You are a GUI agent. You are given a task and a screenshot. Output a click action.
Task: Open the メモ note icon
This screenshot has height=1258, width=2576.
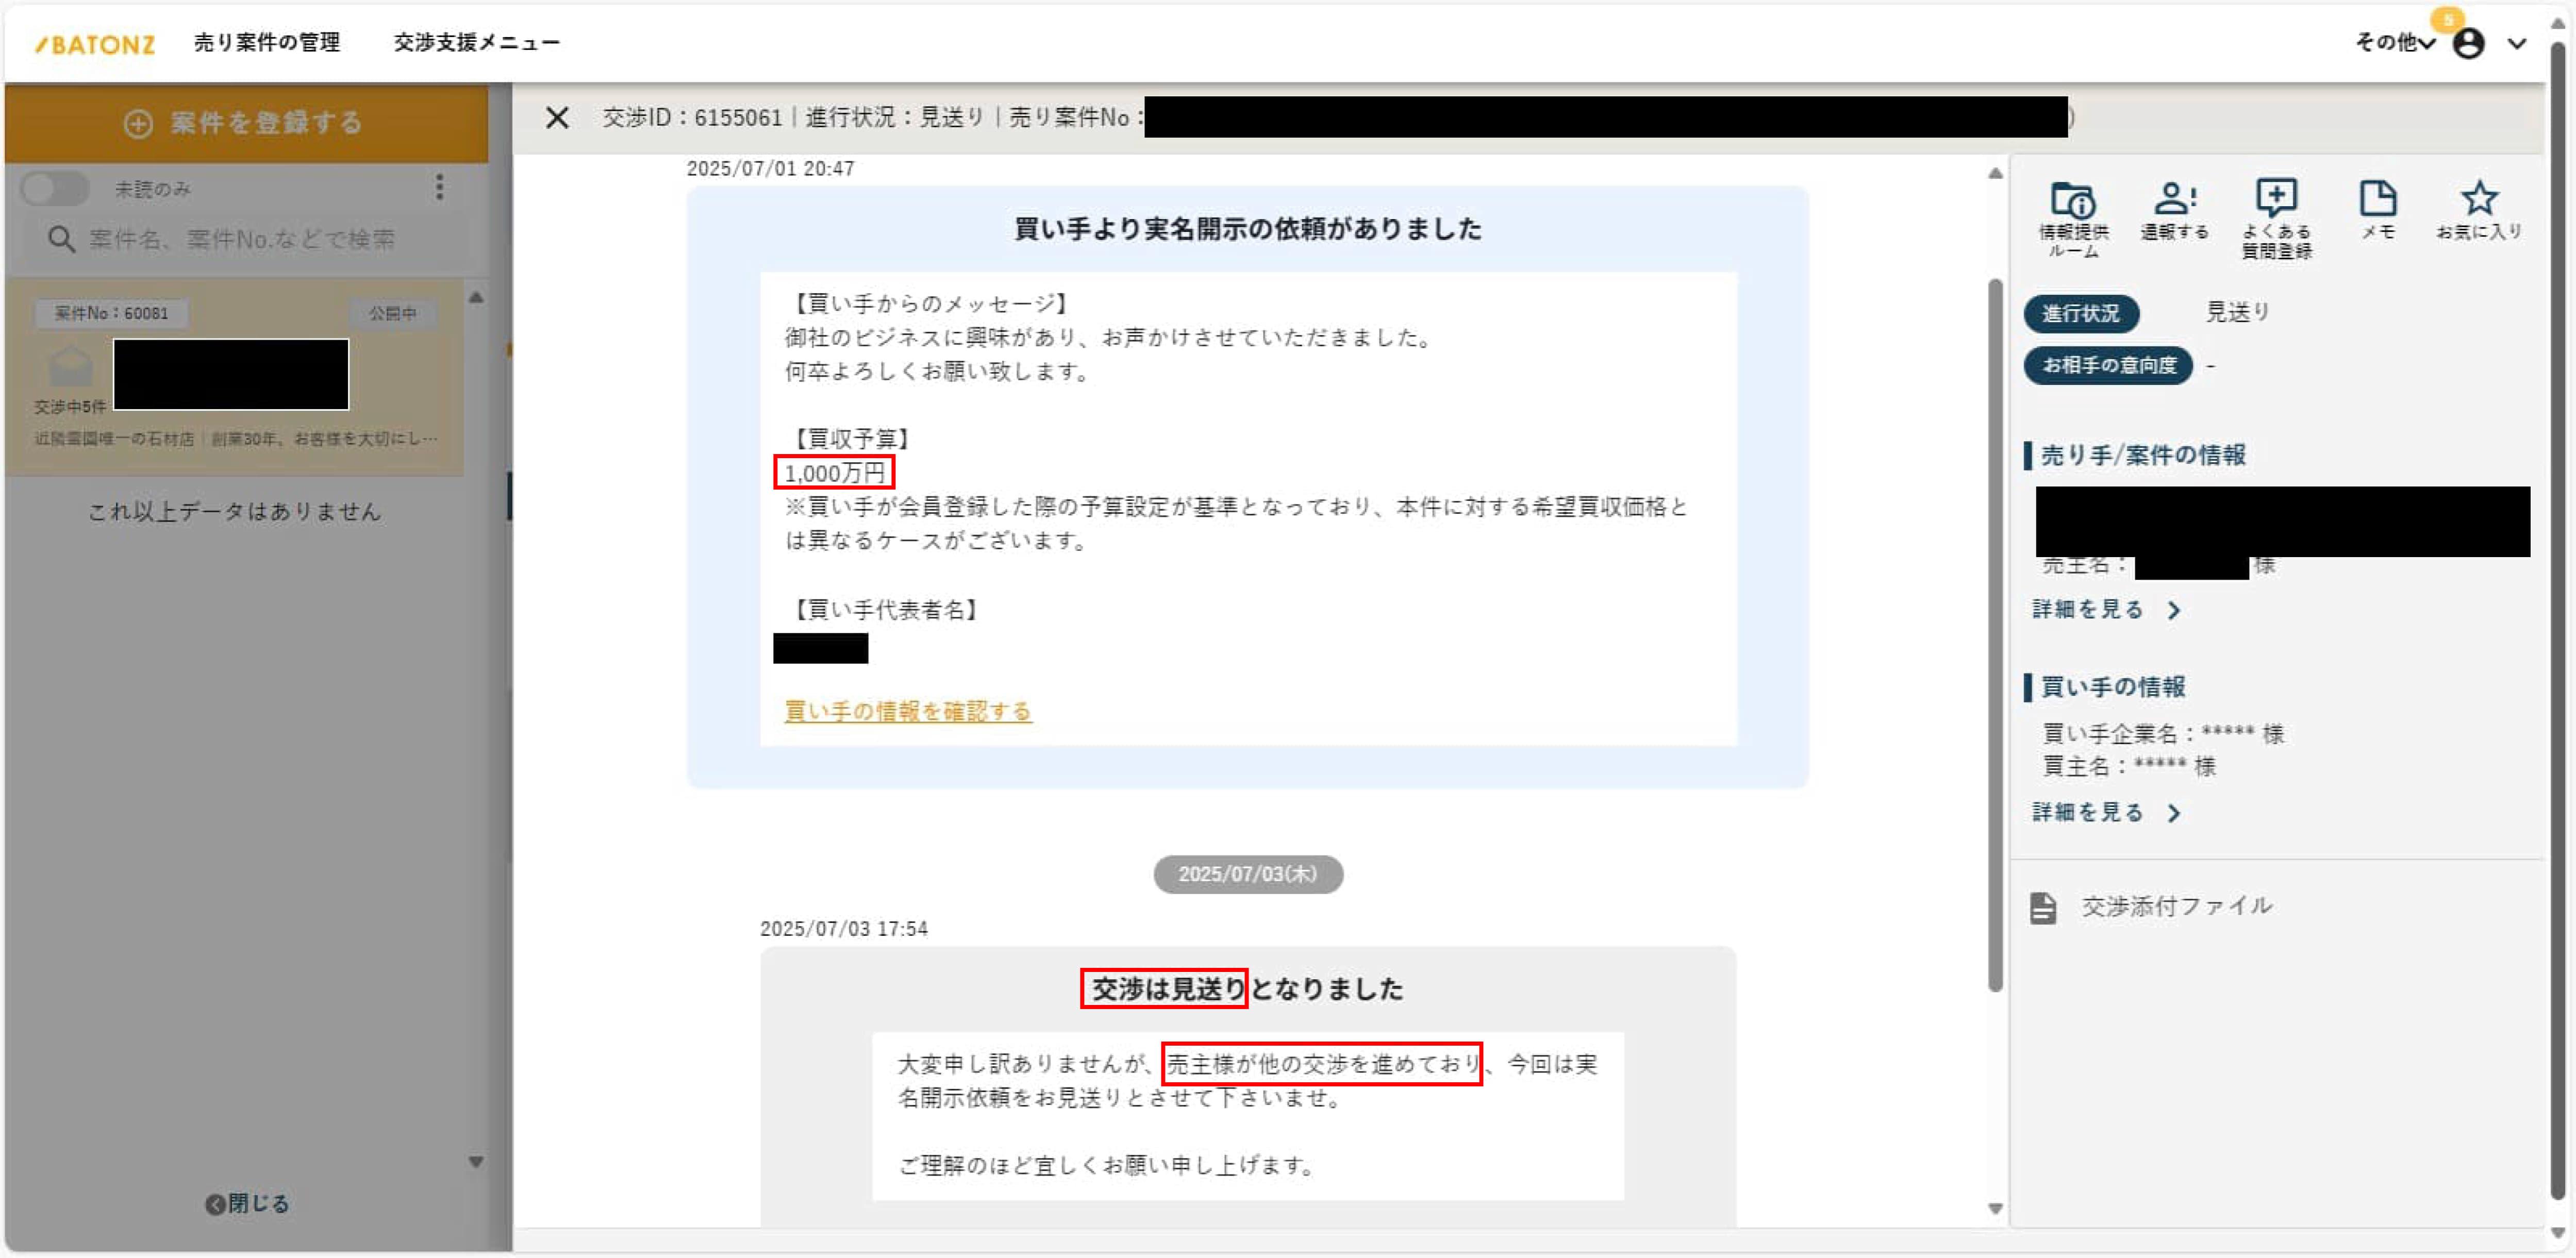pyautogui.click(x=2377, y=210)
